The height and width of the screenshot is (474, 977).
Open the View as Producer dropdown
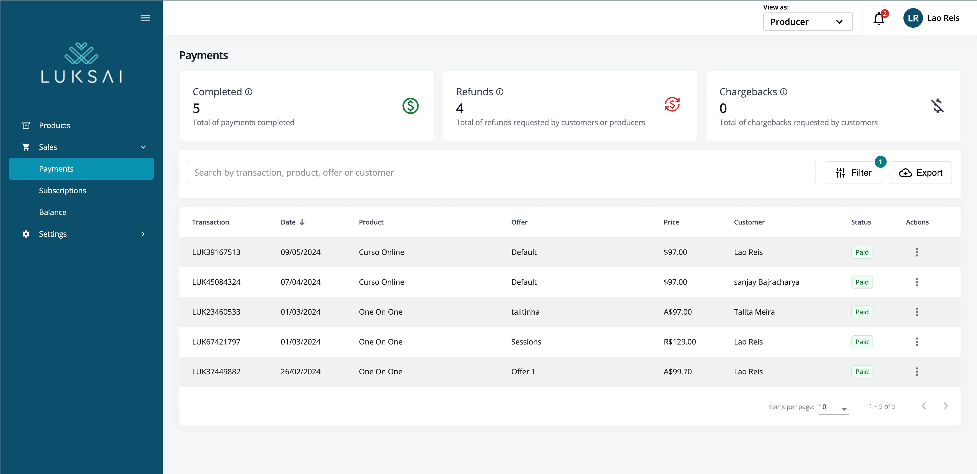point(807,22)
